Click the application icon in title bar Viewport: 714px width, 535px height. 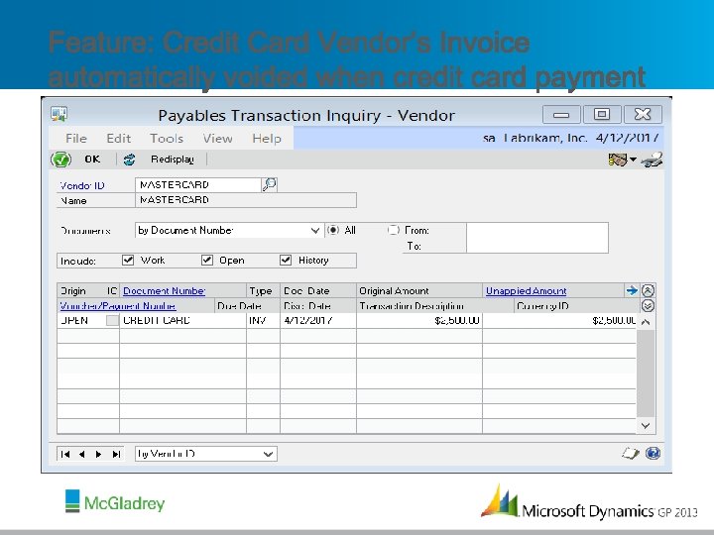pos(59,114)
